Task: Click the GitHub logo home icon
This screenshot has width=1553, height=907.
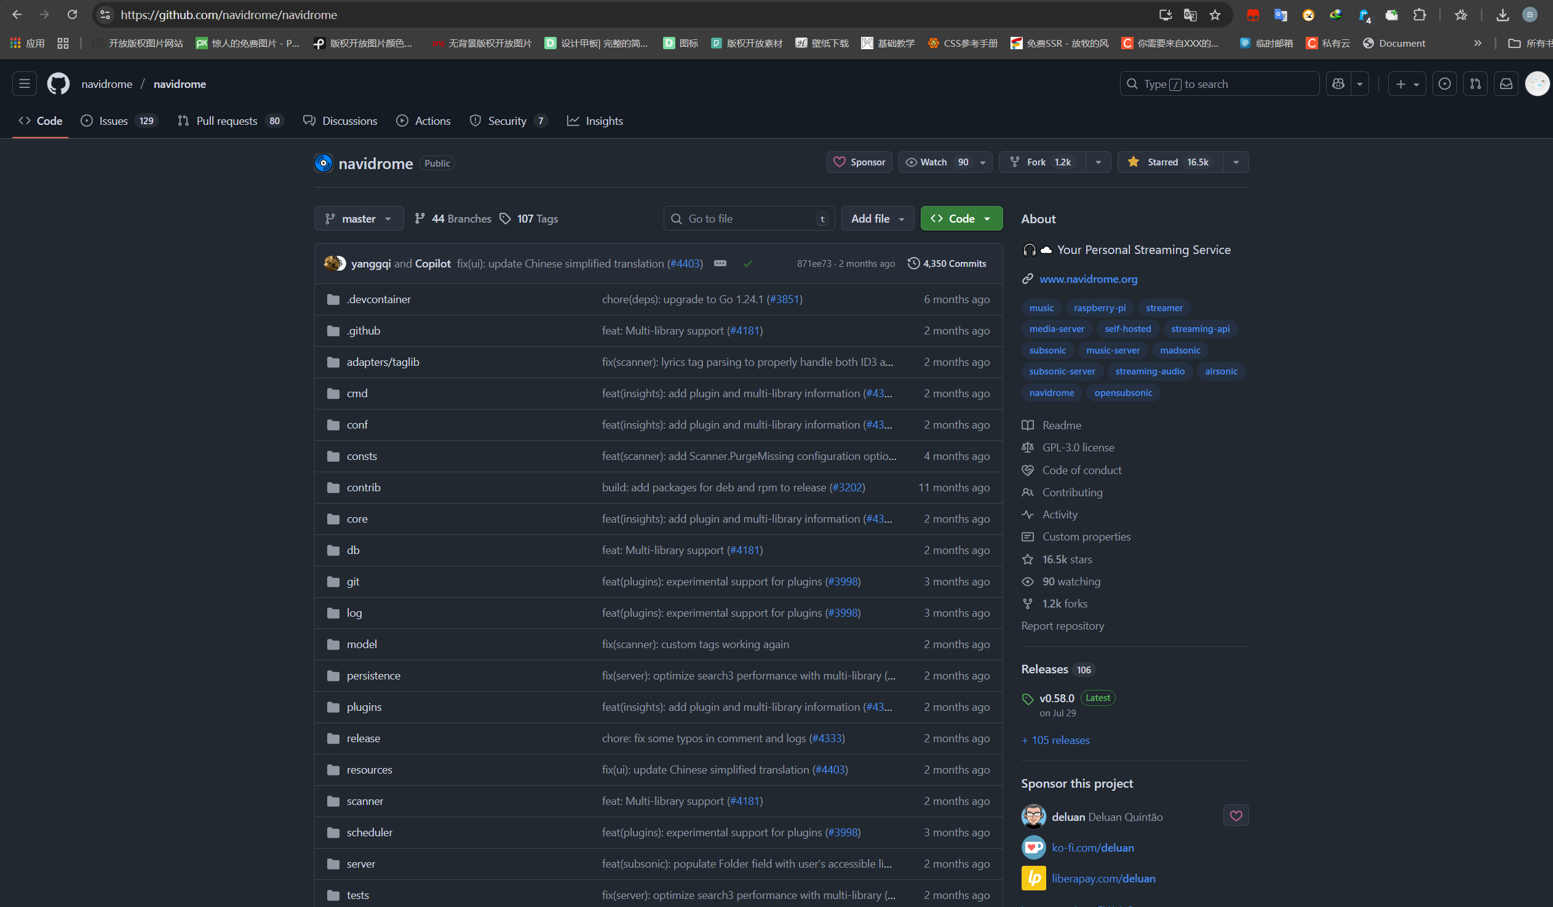Action: point(58,84)
